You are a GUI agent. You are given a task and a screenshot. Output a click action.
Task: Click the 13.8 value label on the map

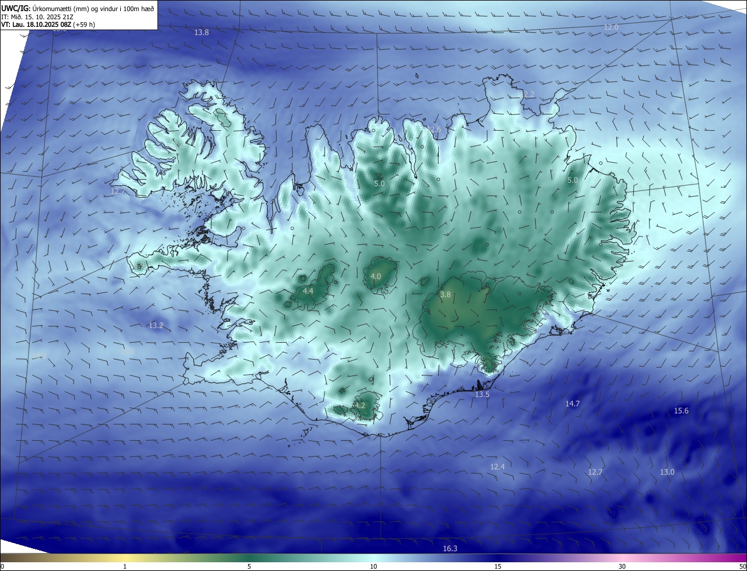click(x=201, y=33)
